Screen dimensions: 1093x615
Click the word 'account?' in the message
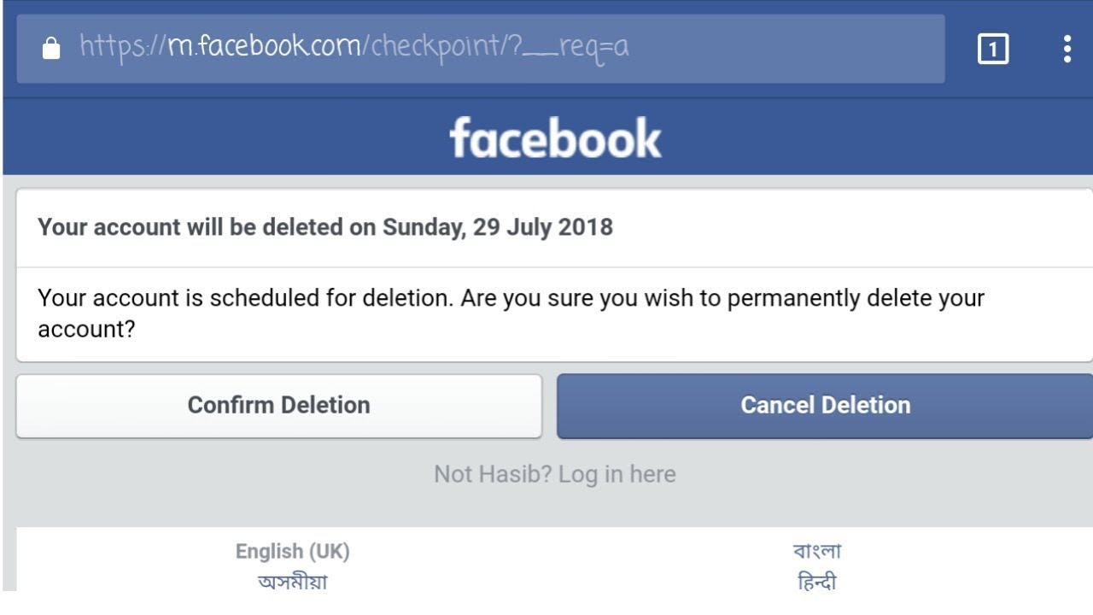click(x=86, y=330)
